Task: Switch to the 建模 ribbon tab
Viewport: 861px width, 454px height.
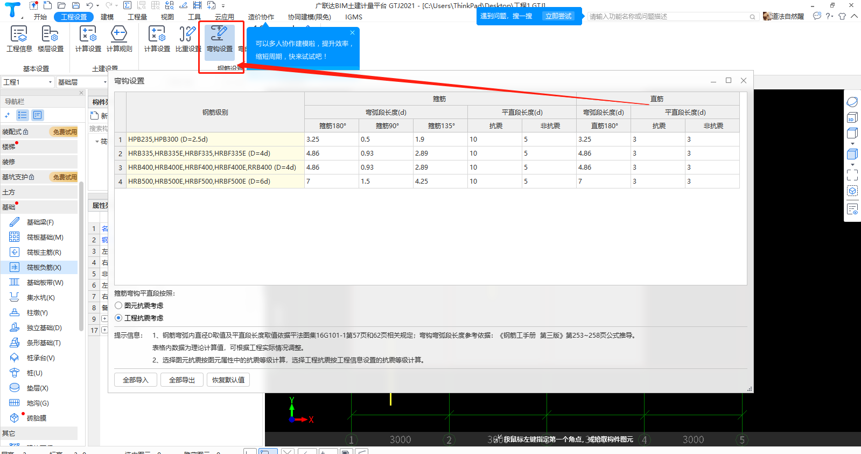Action: (x=107, y=17)
